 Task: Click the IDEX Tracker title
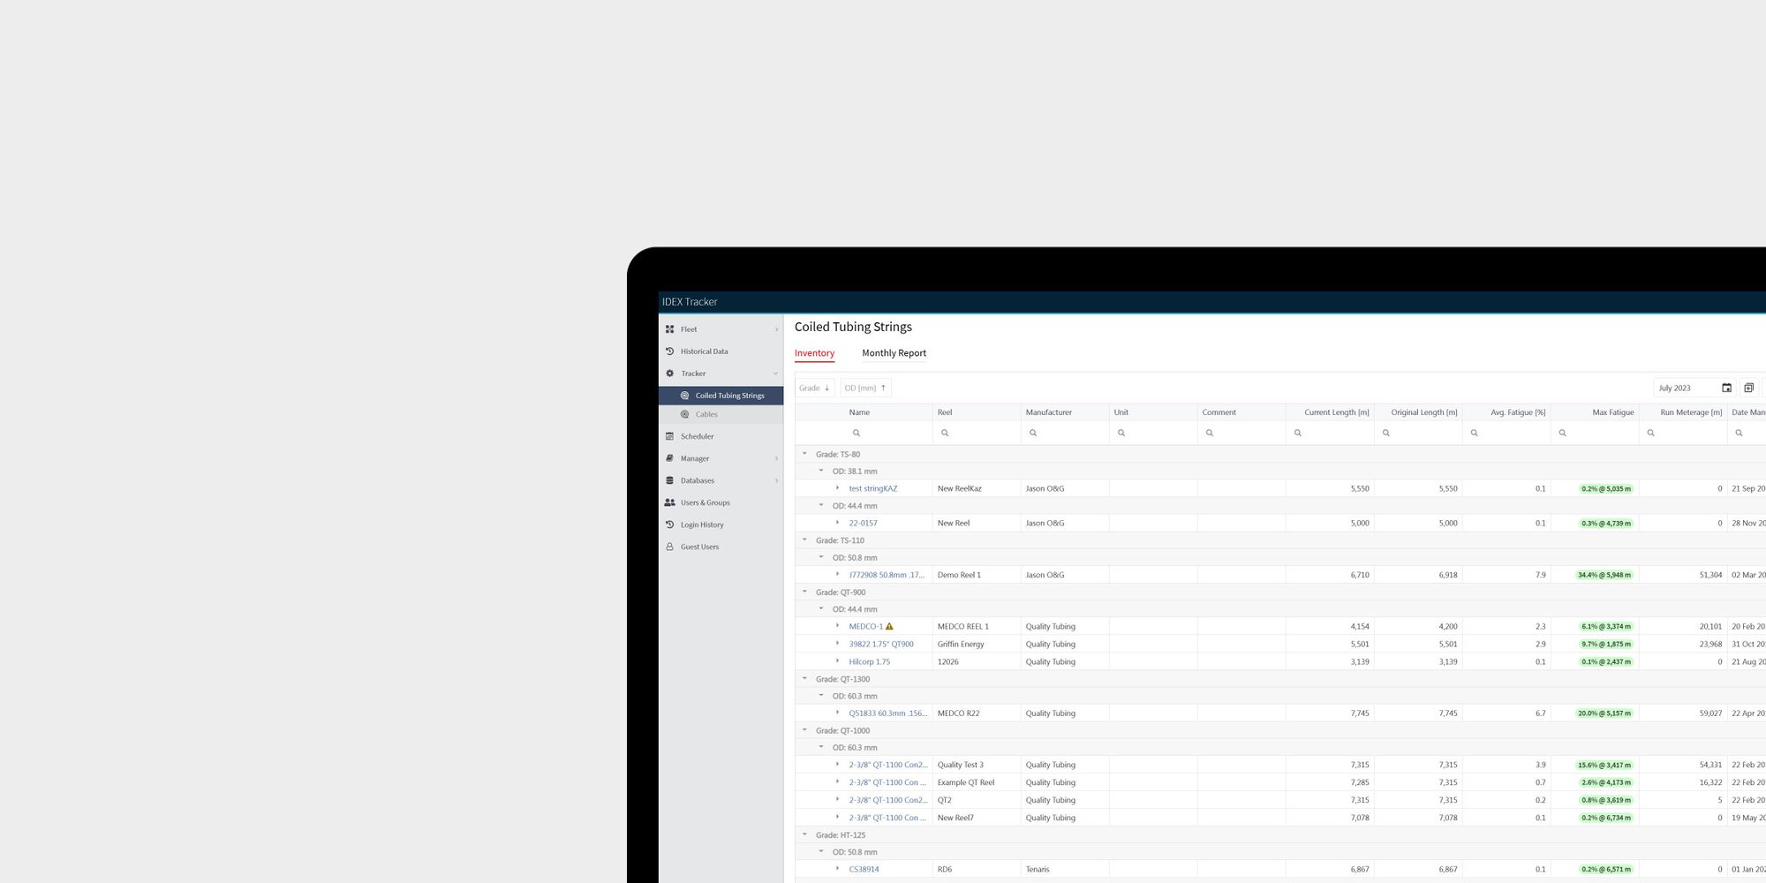coord(690,302)
